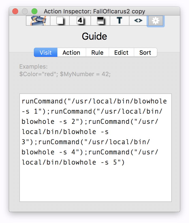
Task: Open the text "T" inspector pane
Action: [x=119, y=21]
